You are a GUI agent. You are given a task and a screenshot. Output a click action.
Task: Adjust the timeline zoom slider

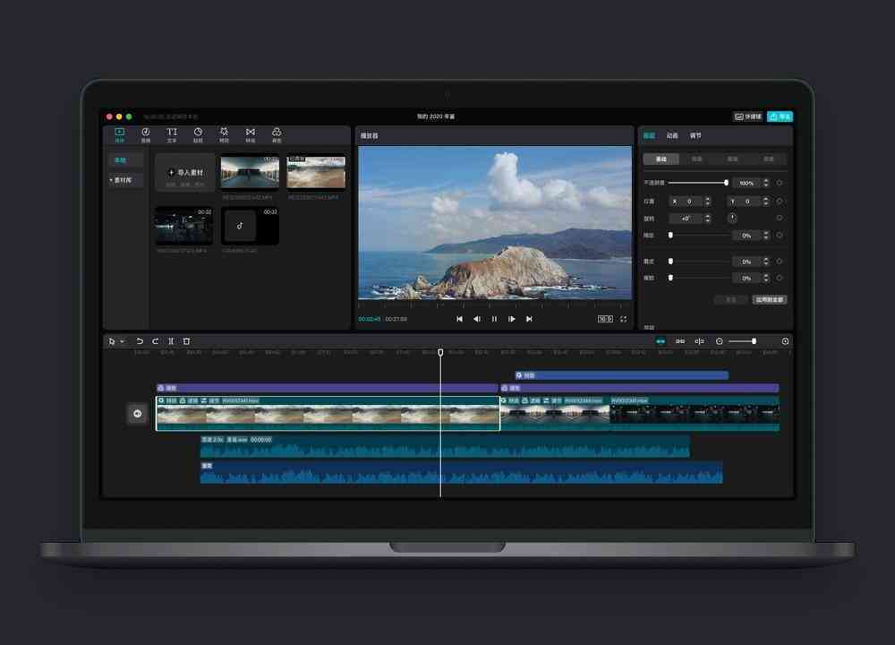[743, 341]
